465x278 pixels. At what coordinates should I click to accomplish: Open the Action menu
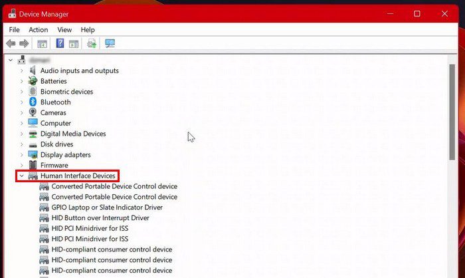coord(38,30)
